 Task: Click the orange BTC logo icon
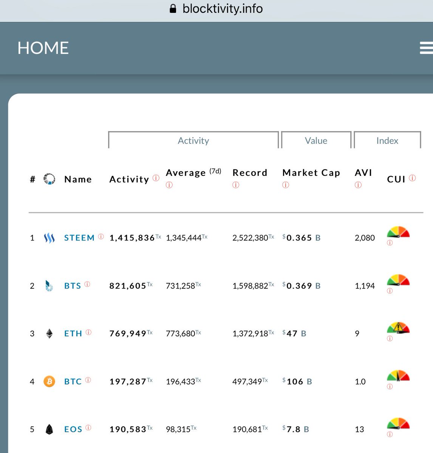(49, 381)
